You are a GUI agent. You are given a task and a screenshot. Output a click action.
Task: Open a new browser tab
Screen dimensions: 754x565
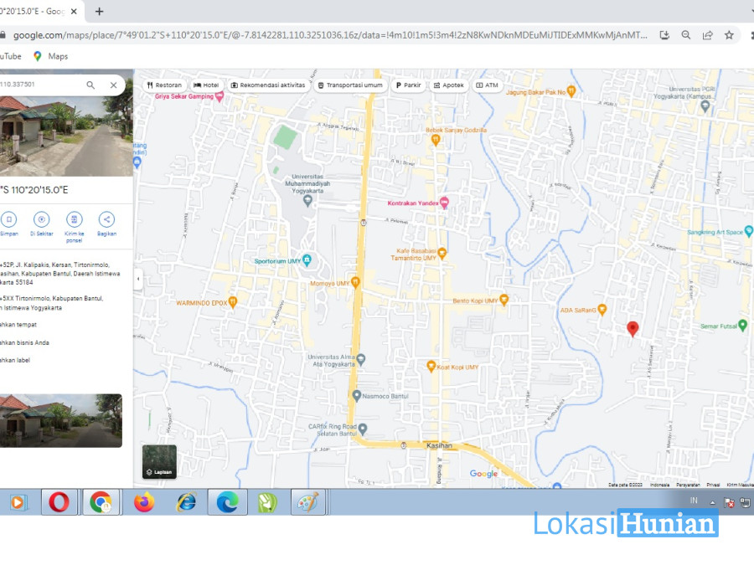point(99,11)
